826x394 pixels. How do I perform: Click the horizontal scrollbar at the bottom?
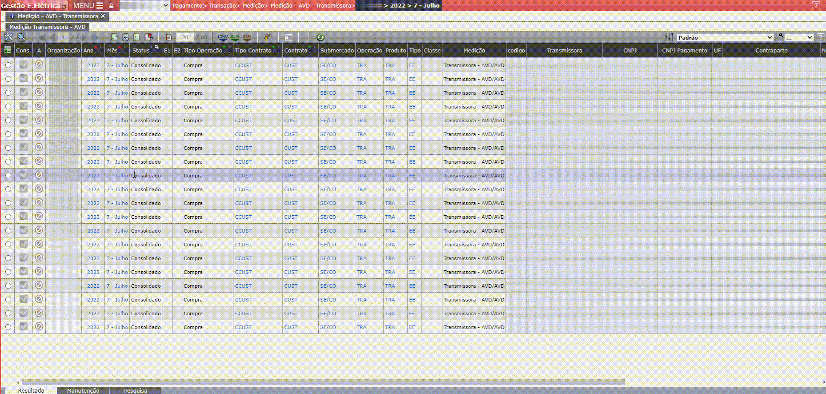[323, 382]
